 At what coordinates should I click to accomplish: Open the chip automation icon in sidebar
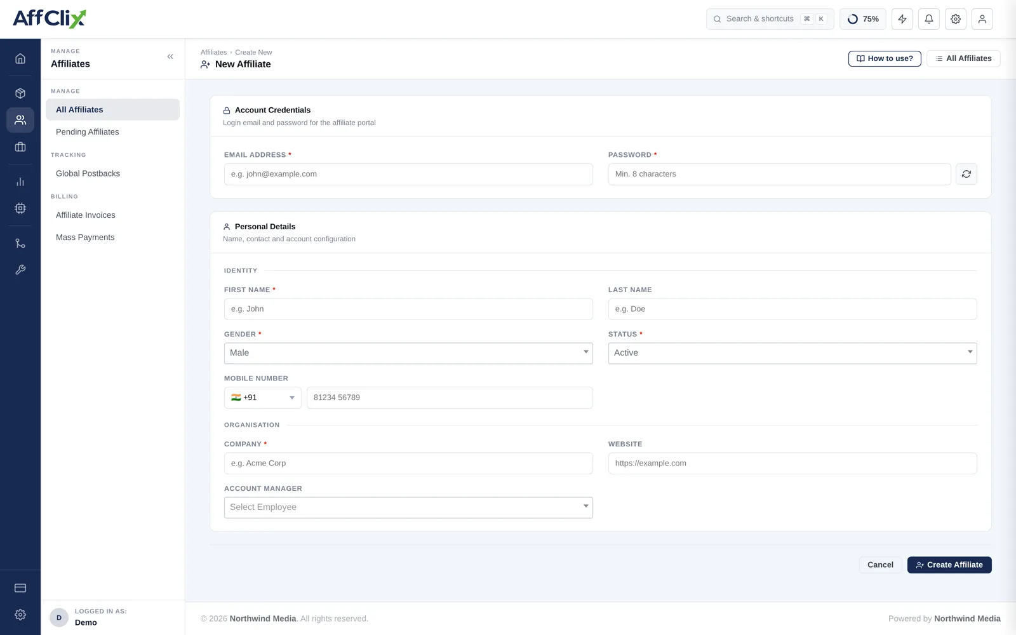tap(20, 208)
